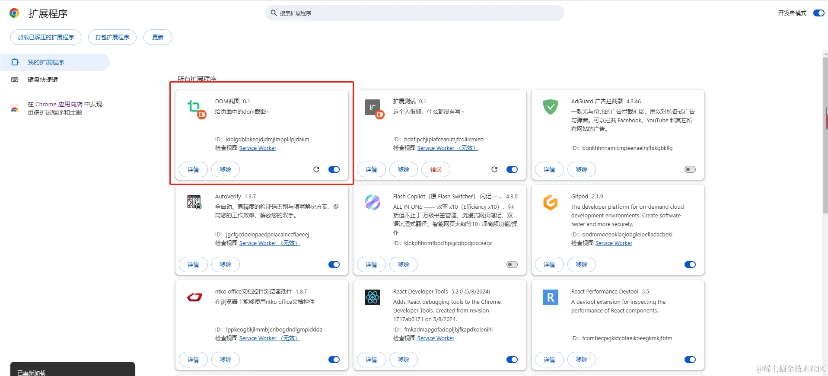Open Chrome 应用商店 link
Screen dimensions: 828x376
59,104
